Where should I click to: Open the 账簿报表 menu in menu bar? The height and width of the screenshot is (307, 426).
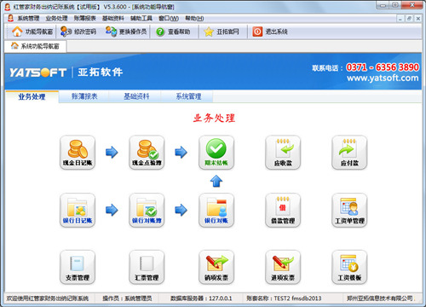click(x=85, y=19)
